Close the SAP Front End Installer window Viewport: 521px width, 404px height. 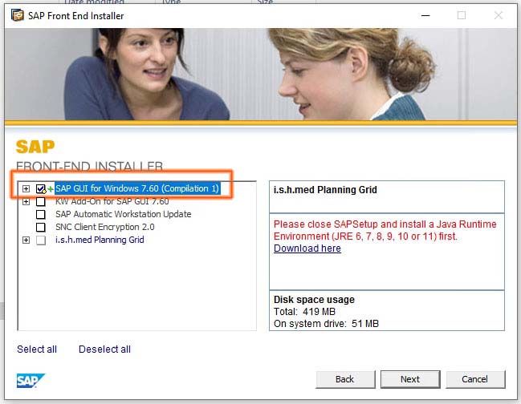tap(498, 15)
